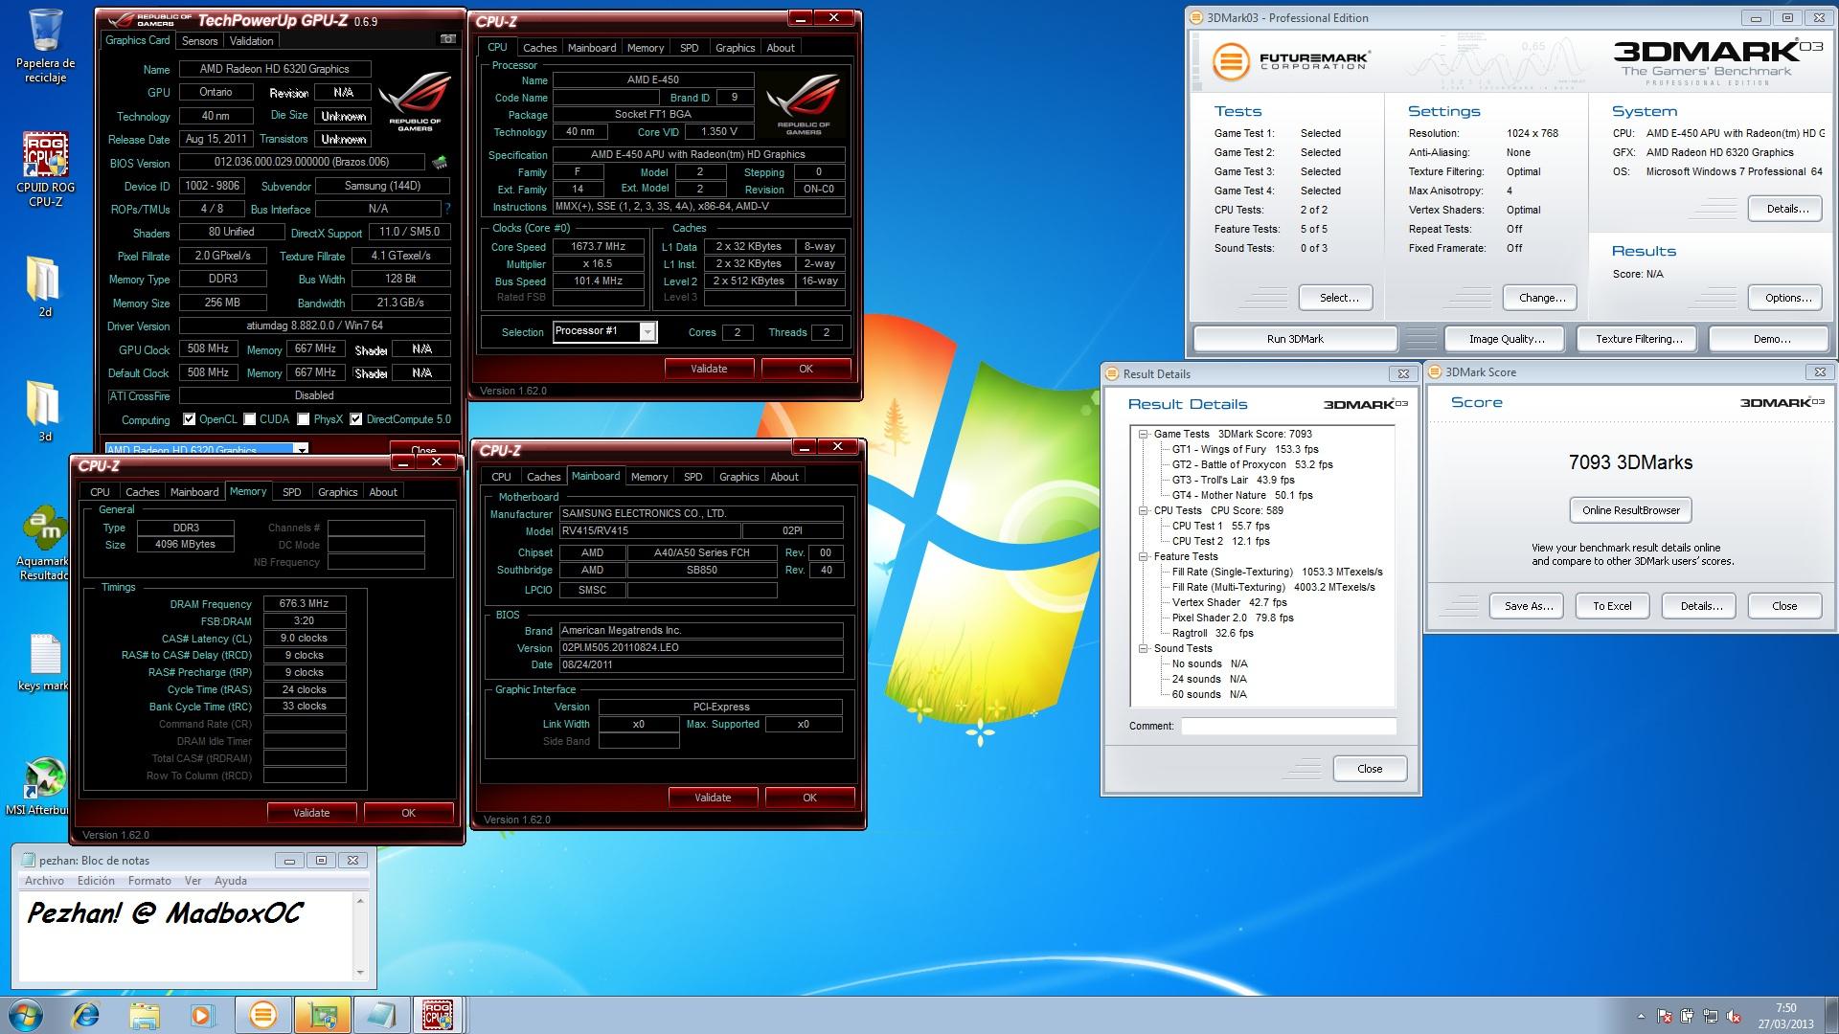Select Ragtroll 32.6 fps result row
1839x1034 pixels.
point(1213,633)
